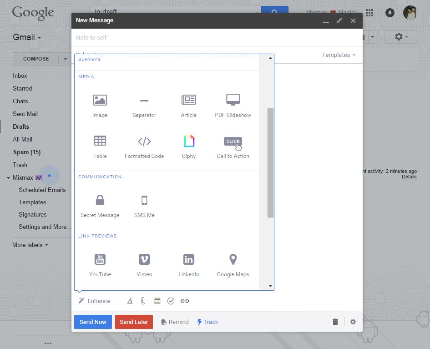Open the Templates dropdown
Image resolution: width=430 pixels, height=349 pixels.
click(339, 55)
